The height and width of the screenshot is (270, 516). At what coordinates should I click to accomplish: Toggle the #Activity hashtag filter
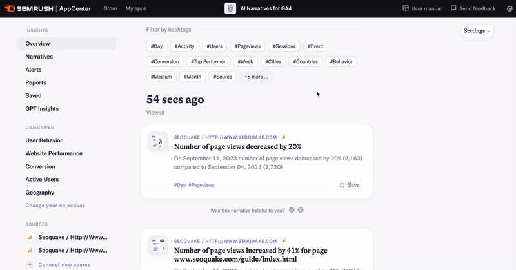(x=184, y=46)
